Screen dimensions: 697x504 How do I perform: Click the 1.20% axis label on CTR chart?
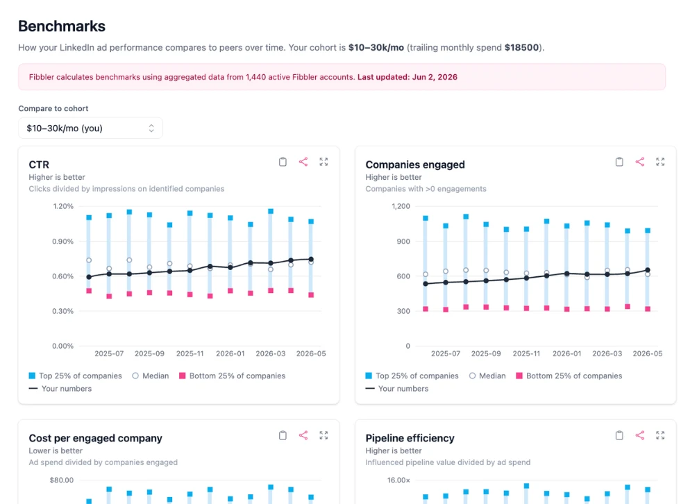63,206
